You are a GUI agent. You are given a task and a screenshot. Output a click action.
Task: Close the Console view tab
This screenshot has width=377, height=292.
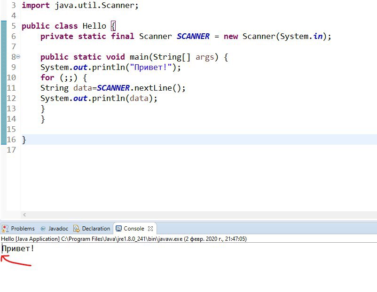[150, 229]
